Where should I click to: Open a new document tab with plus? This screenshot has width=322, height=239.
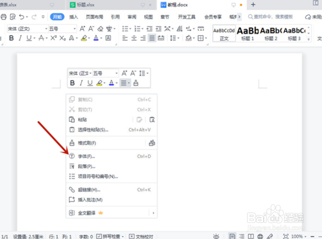(x=253, y=4)
